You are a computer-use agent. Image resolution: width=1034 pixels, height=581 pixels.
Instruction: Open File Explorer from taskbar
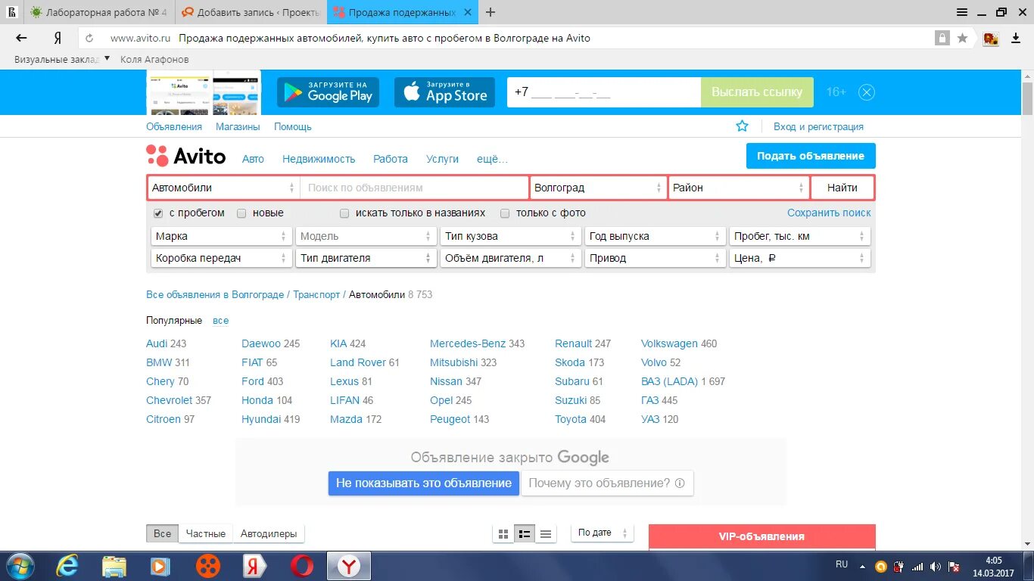114,566
